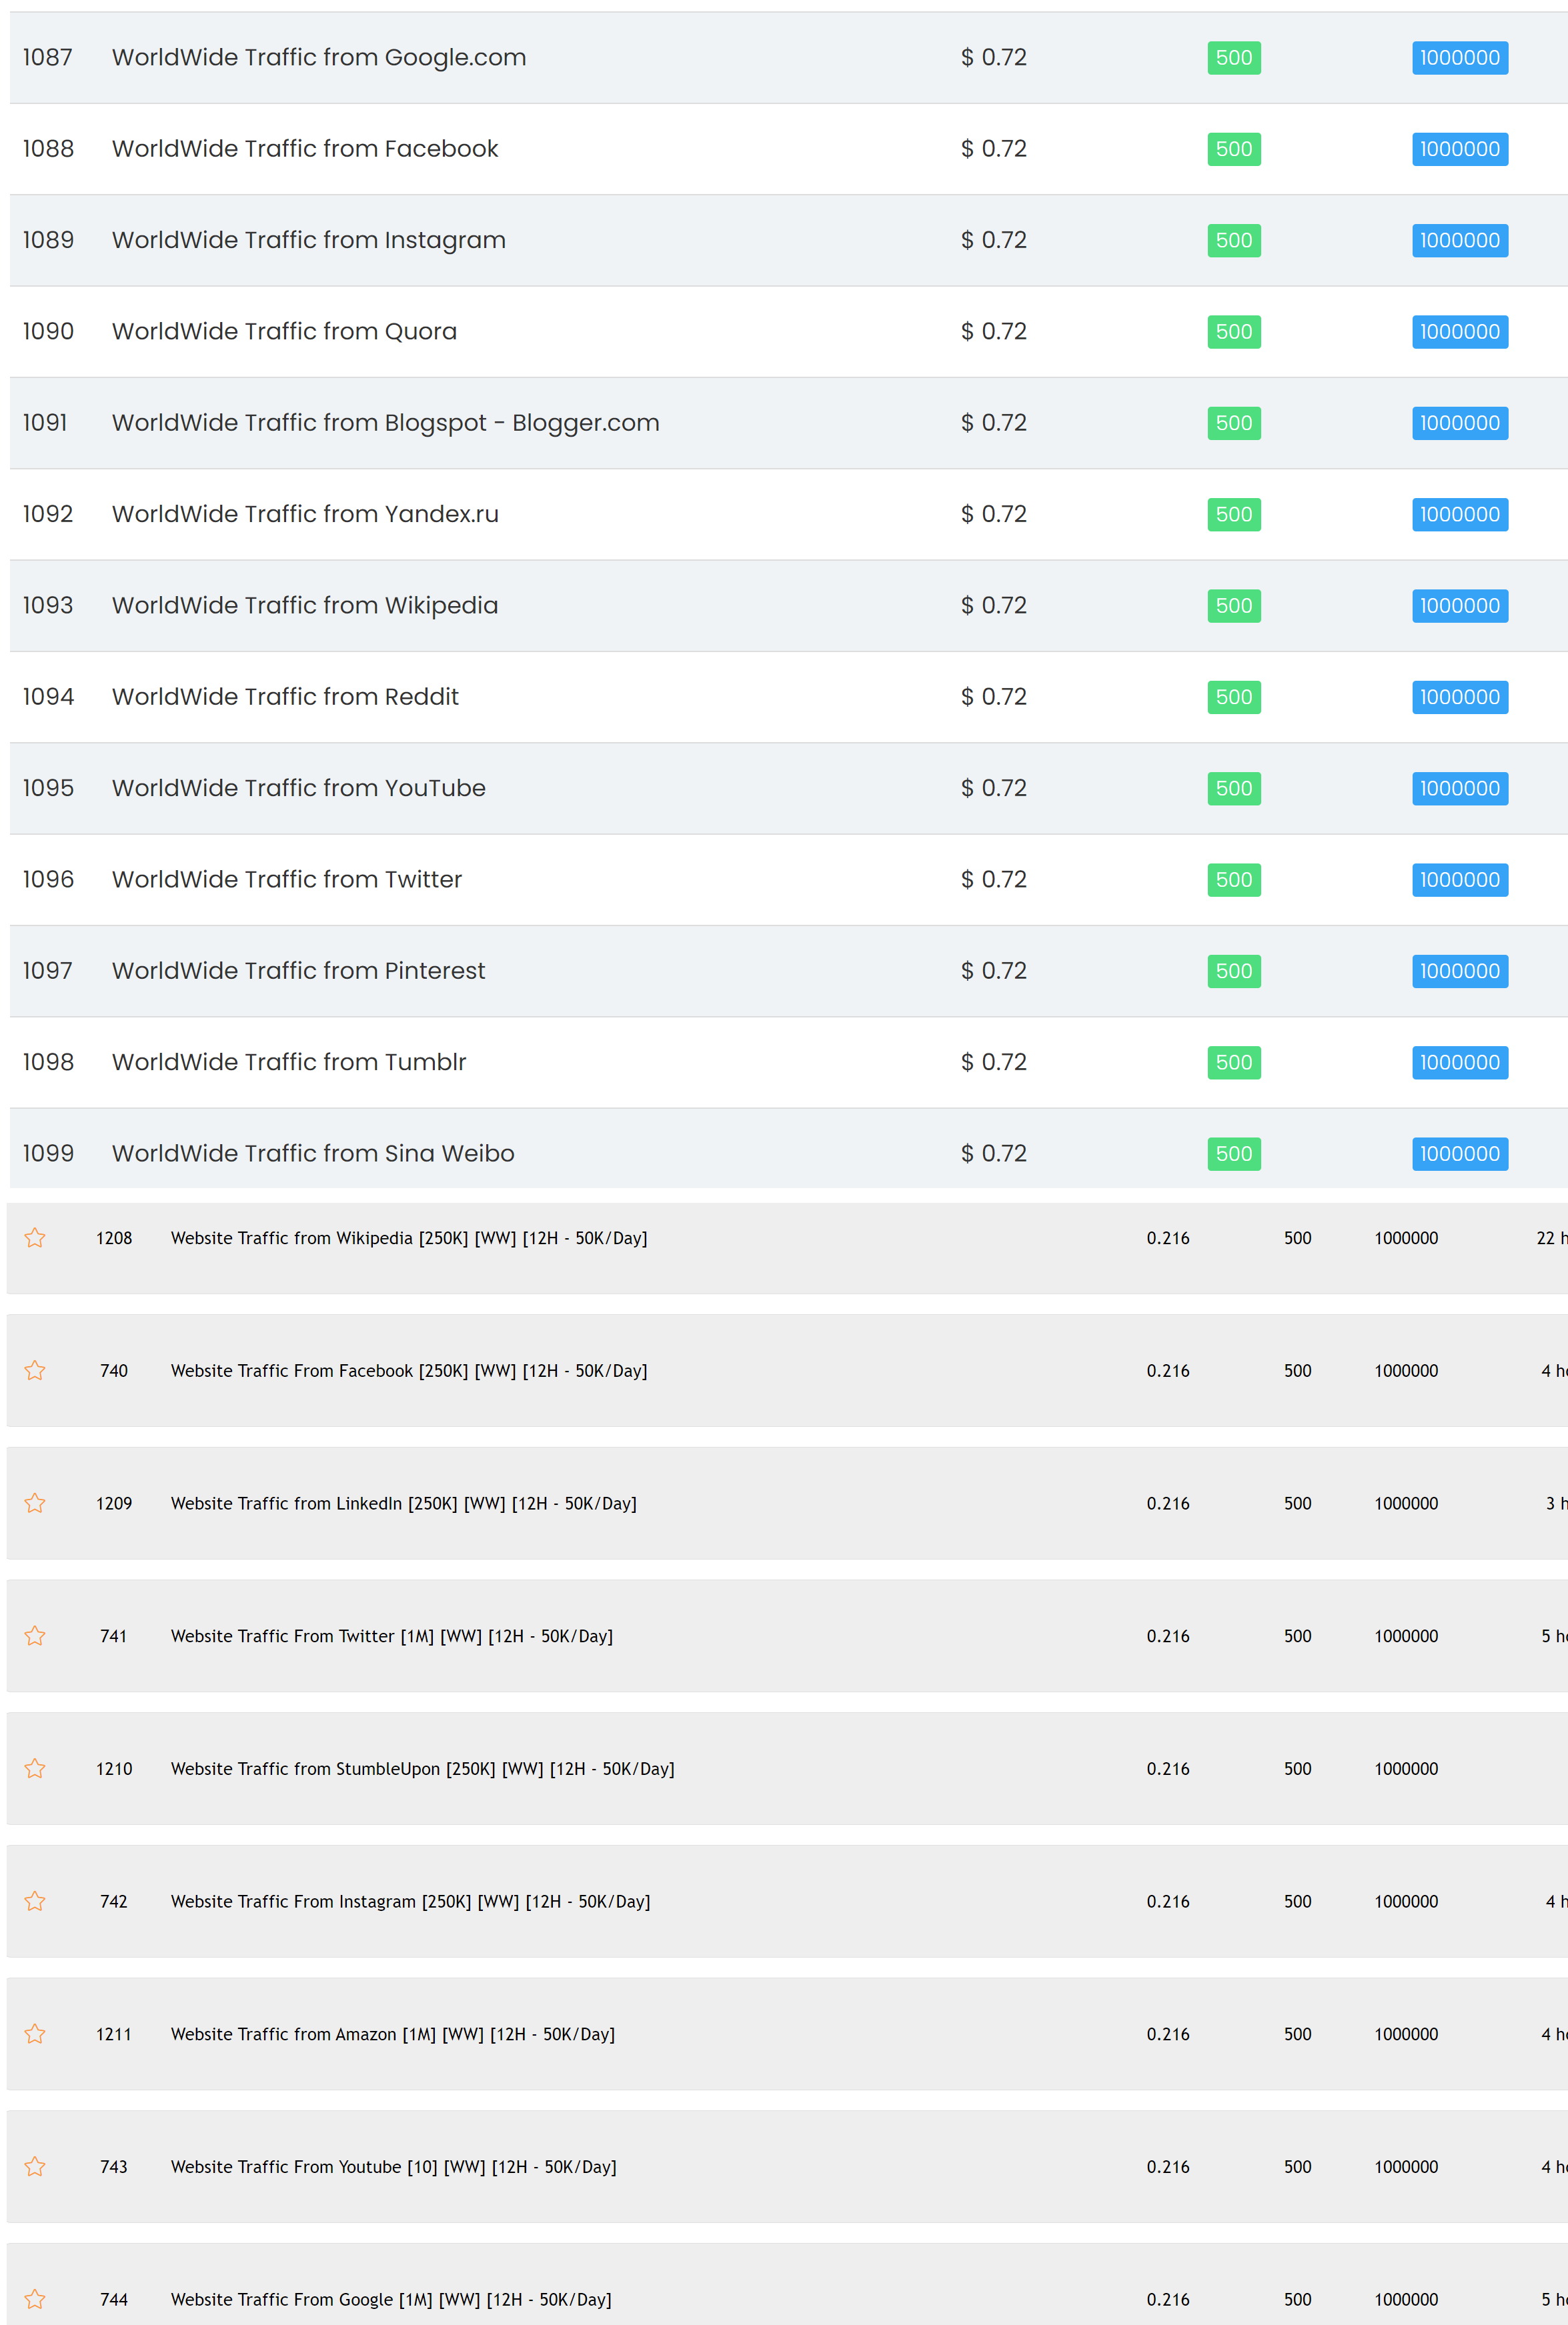Select 'WorldWide Traffic from Pinterest' service name
Image resolution: width=1568 pixels, height=2325 pixels.
299,971
